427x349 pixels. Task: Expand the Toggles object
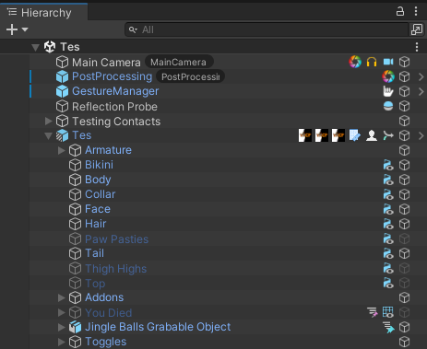coord(62,342)
